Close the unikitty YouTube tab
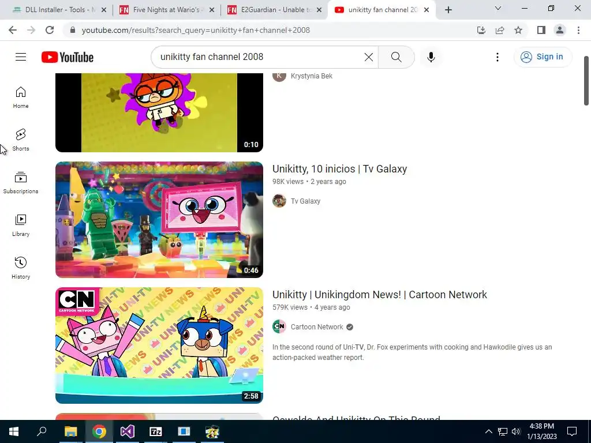 click(427, 10)
